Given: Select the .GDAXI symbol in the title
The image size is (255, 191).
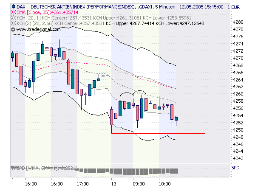Looking at the screenshot, I should (145, 7).
